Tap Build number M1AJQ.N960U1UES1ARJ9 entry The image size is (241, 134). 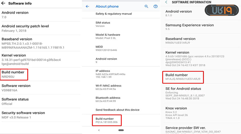click(183, 77)
